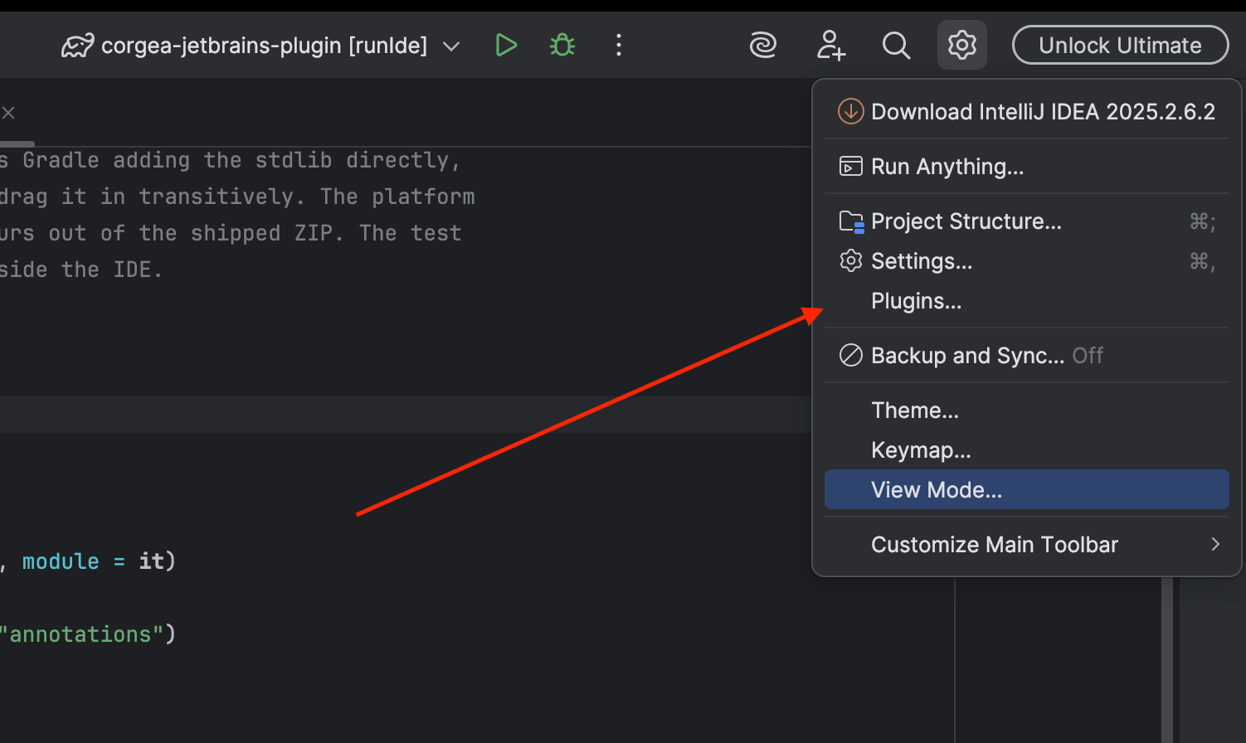
Task: Start debugging with the bug icon
Action: (562, 45)
